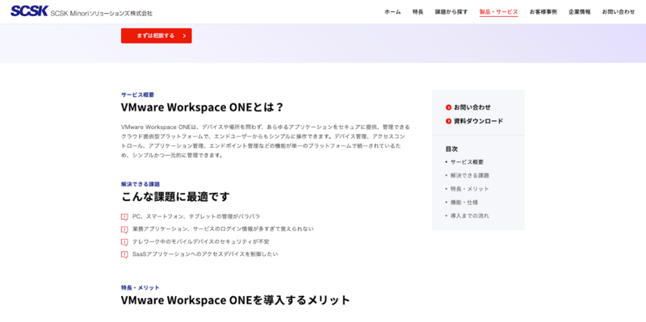Click text テレワーク中のモバイルデバイスのセキュリティが不安
The height and width of the screenshot is (322, 646).
pos(200,242)
